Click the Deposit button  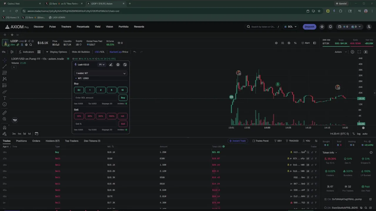310,27
